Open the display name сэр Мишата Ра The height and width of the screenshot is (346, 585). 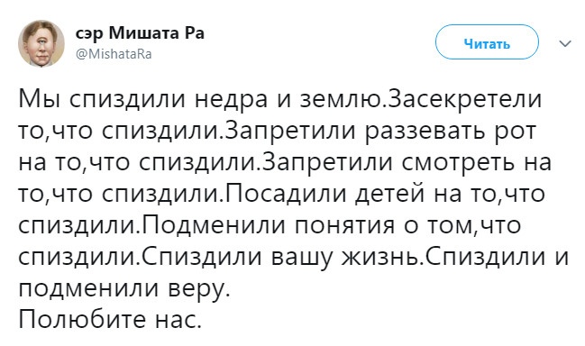[x=140, y=33]
